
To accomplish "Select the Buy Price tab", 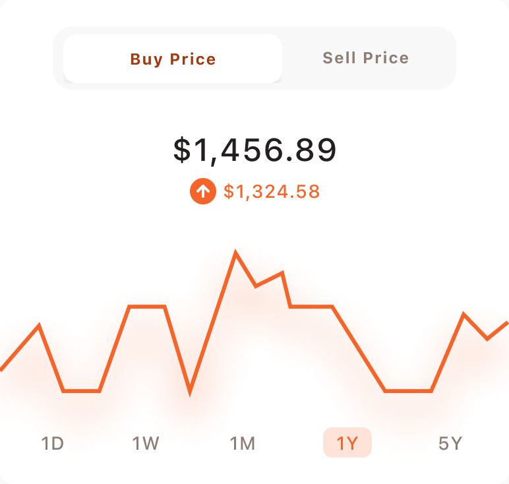I will coord(173,59).
